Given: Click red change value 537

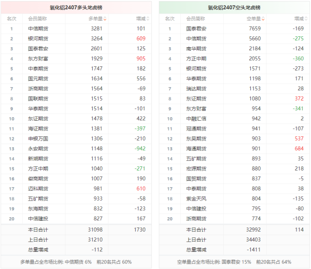Looking at the screenshot, I should 299,138.
